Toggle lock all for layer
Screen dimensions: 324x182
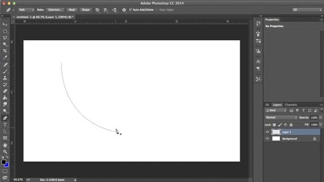pos(291,125)
